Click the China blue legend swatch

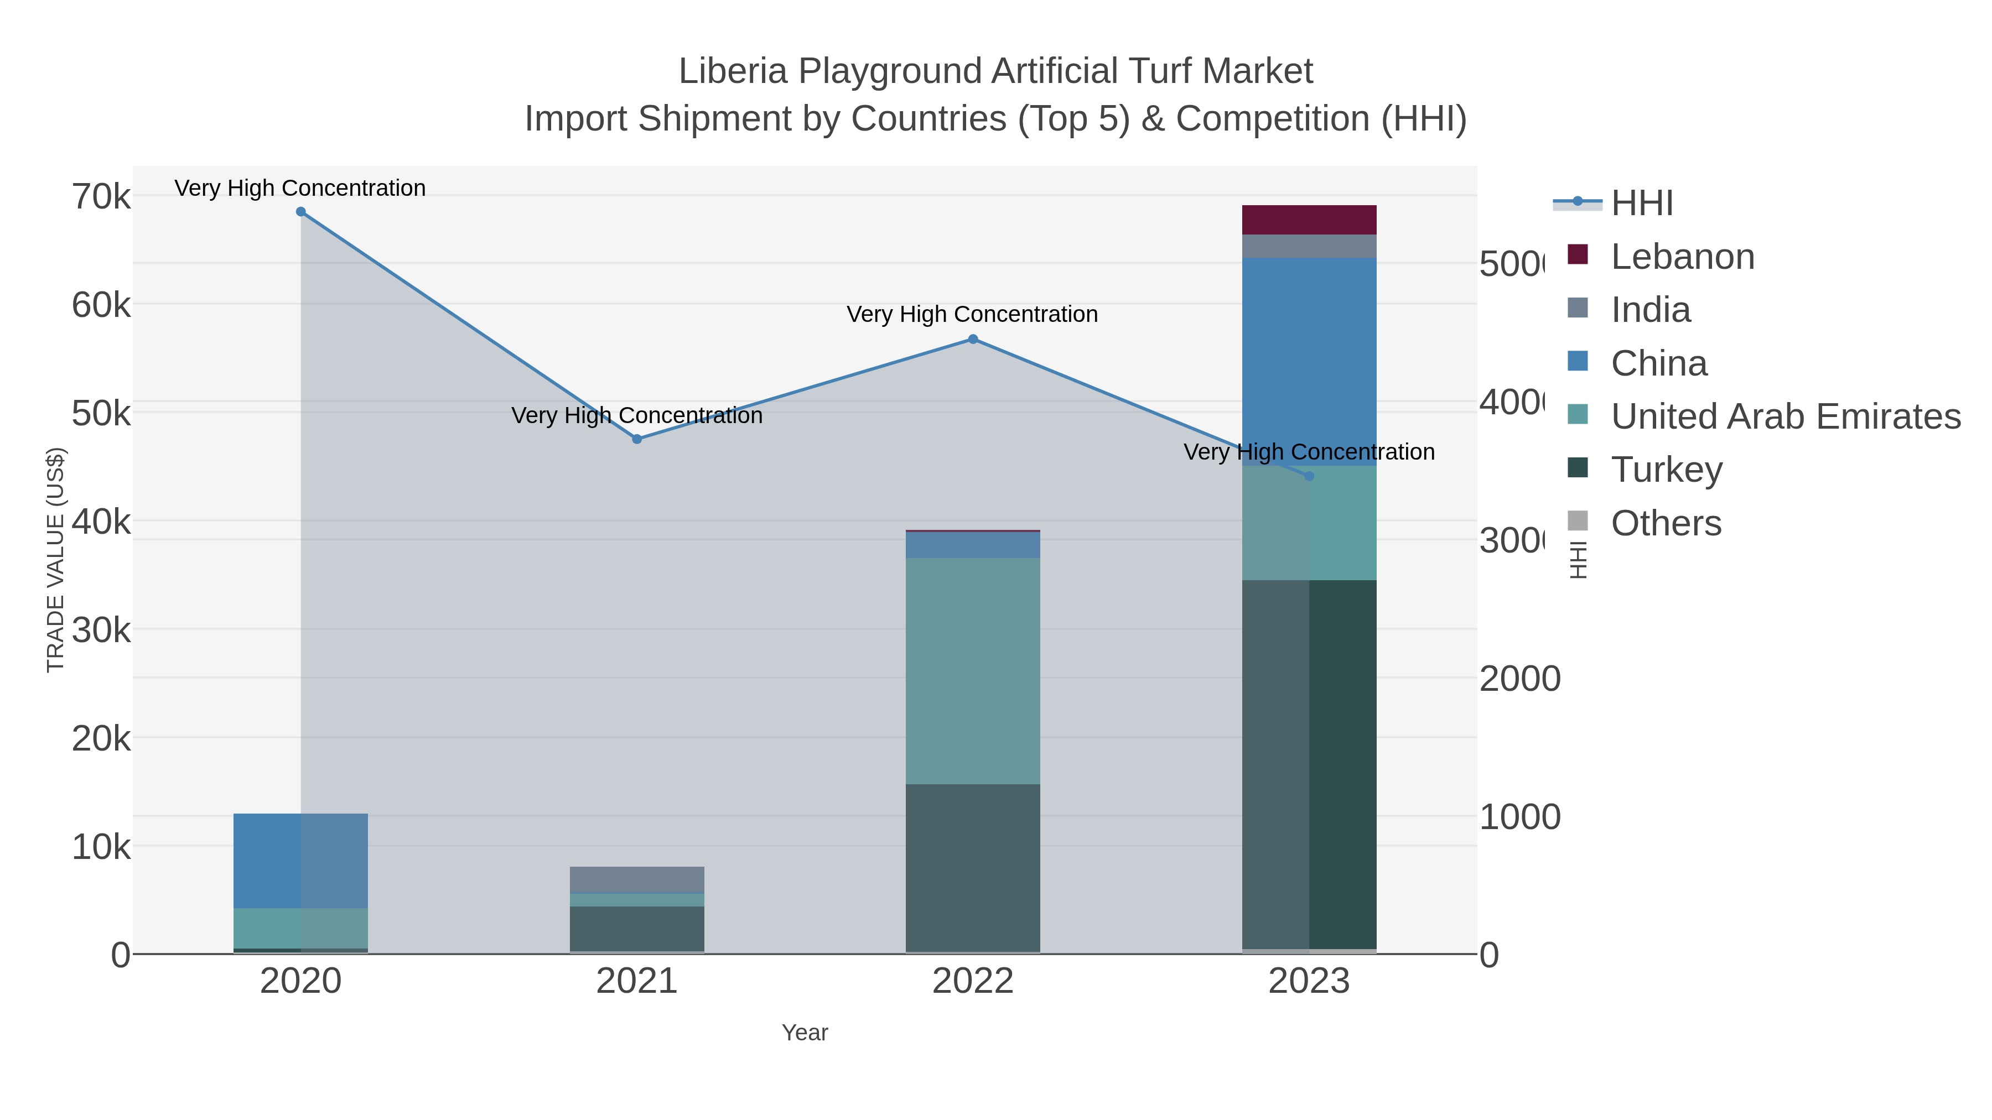1578,361
